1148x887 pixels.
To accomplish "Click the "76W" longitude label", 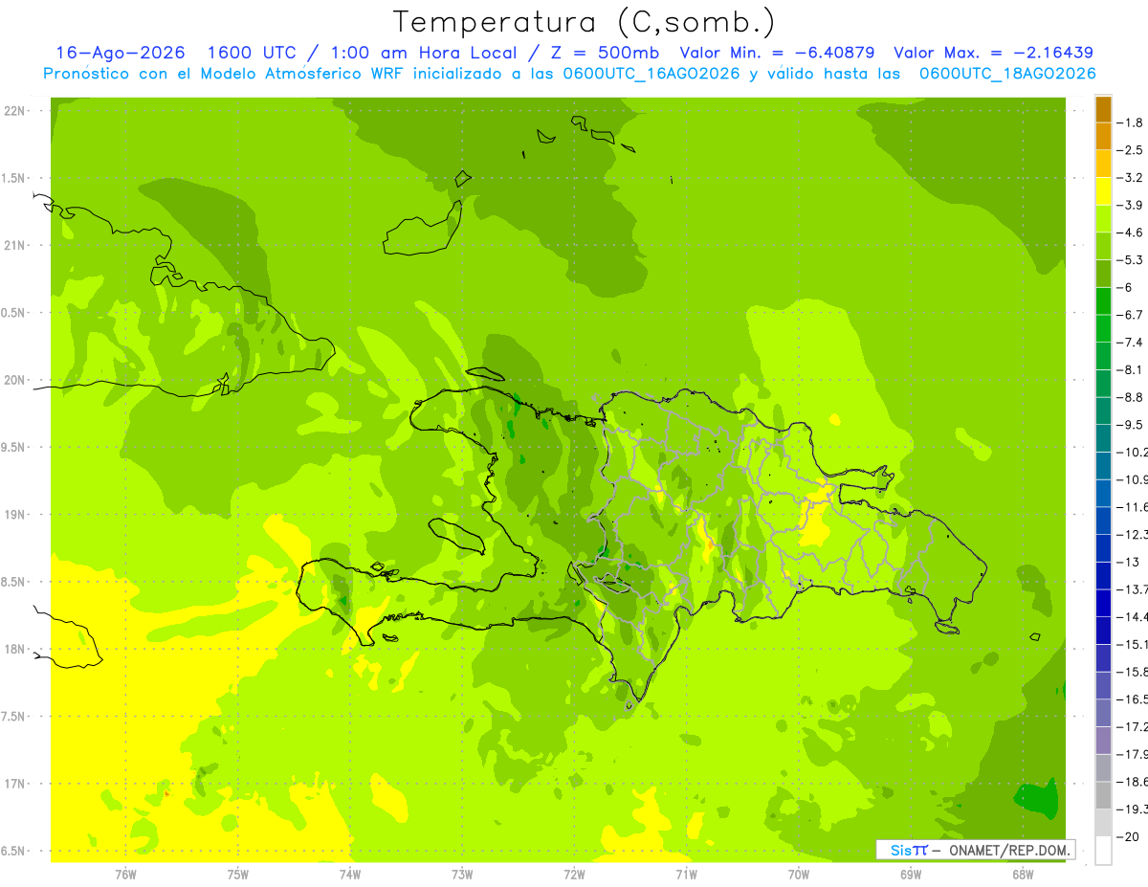I will click(125, 876).
